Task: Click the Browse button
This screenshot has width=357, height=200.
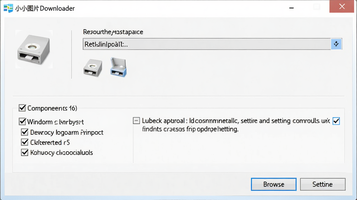Action: click(x=274, y=184)
